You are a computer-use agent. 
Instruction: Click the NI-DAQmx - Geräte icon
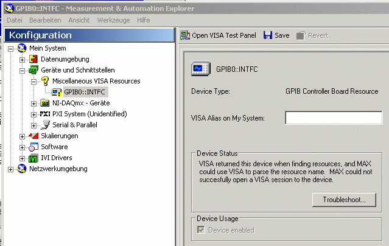[x=45, y=103]
